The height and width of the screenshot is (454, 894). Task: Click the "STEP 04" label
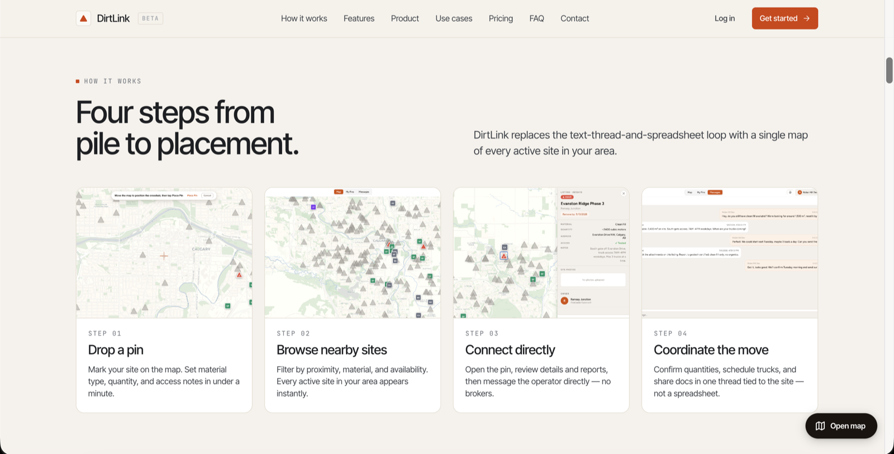point(670,333)
